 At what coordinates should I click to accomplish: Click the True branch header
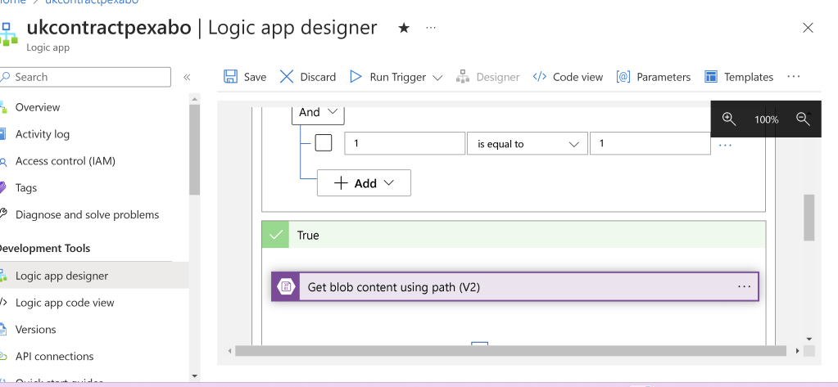514,235
